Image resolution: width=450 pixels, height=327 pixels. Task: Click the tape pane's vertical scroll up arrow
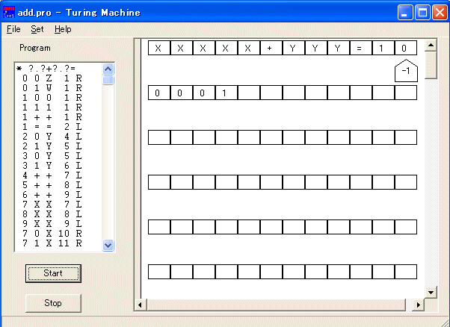(430, 46)
